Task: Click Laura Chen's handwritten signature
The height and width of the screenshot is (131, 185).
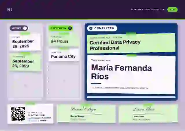Action: [x=144, y=109]
